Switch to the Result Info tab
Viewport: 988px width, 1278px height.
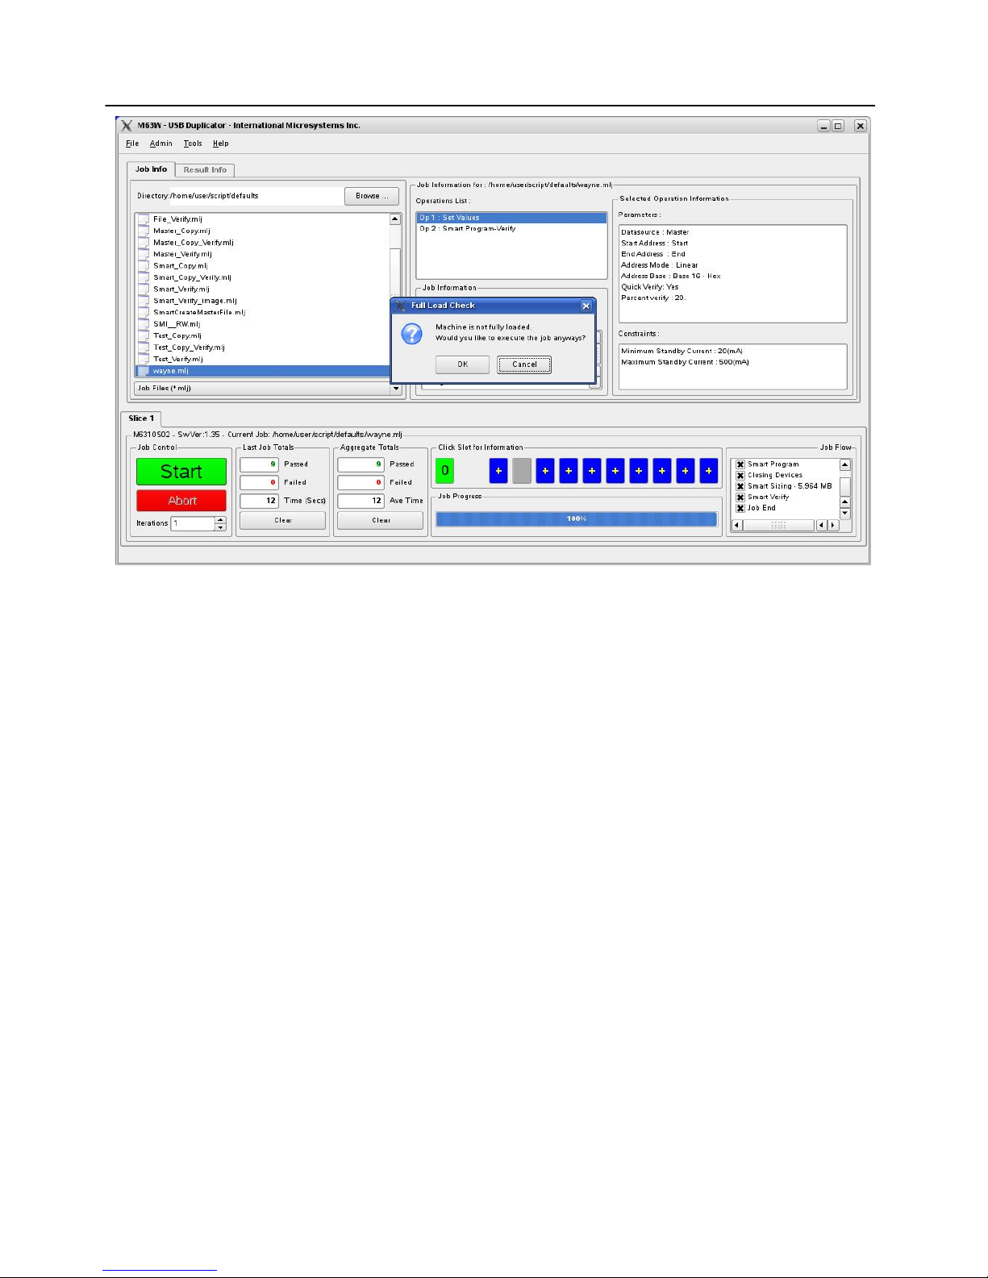205,170
